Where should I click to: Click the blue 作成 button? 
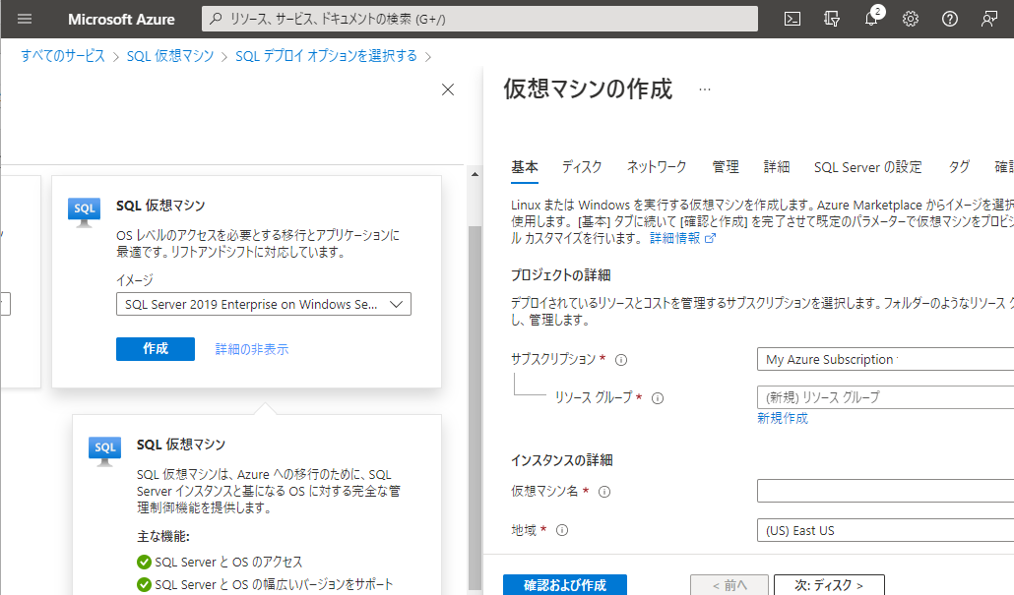tap(156, 349)
